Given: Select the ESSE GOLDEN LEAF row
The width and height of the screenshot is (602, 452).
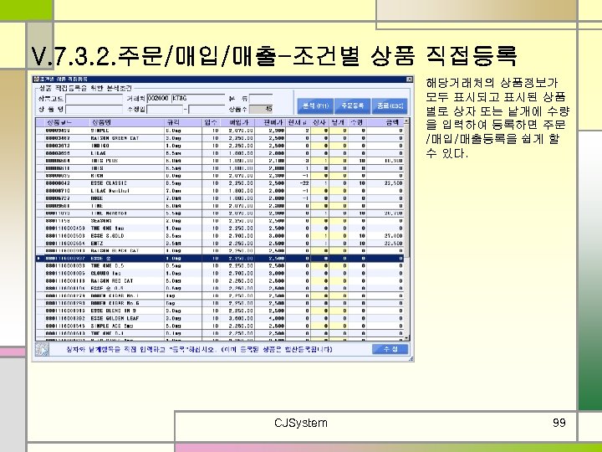Looking at the screenshot, I should [220, 318].
